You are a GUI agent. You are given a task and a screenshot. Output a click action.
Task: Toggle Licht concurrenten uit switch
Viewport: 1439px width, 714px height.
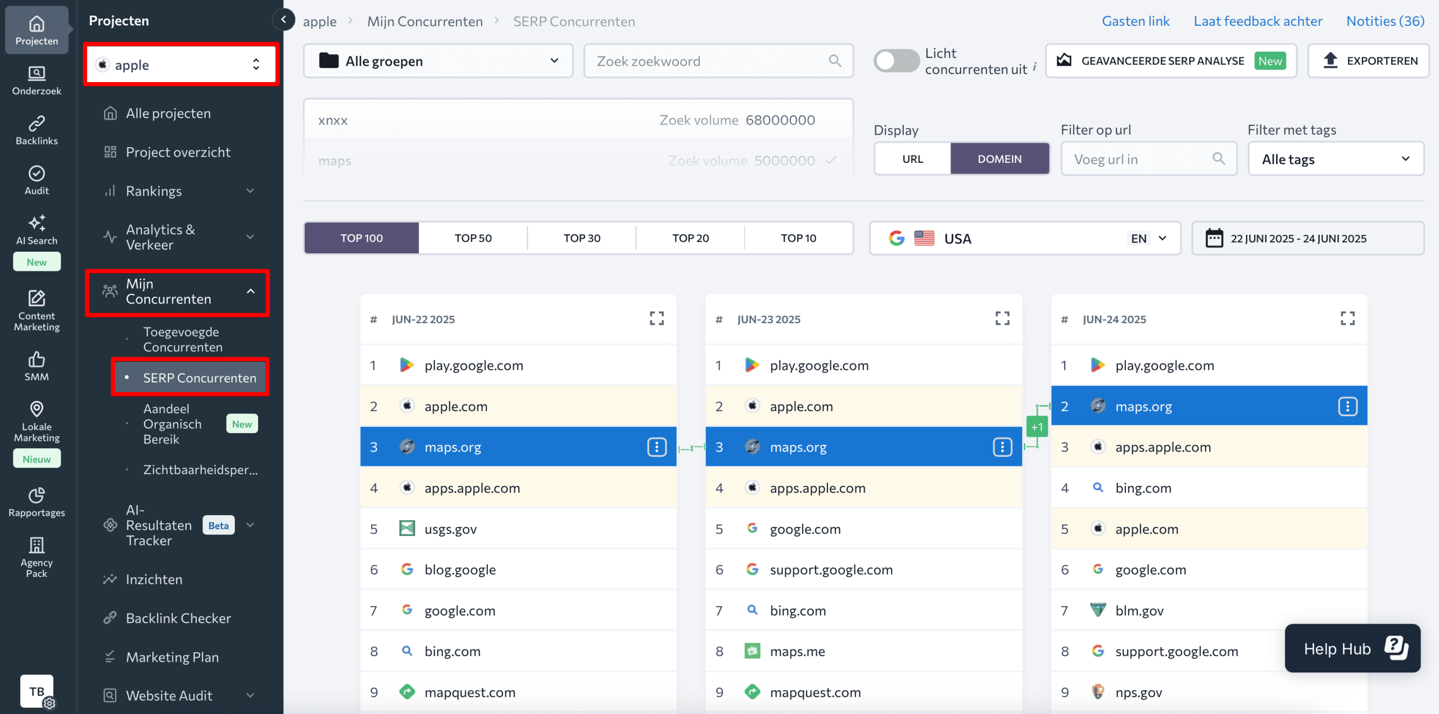click(896, 61)
